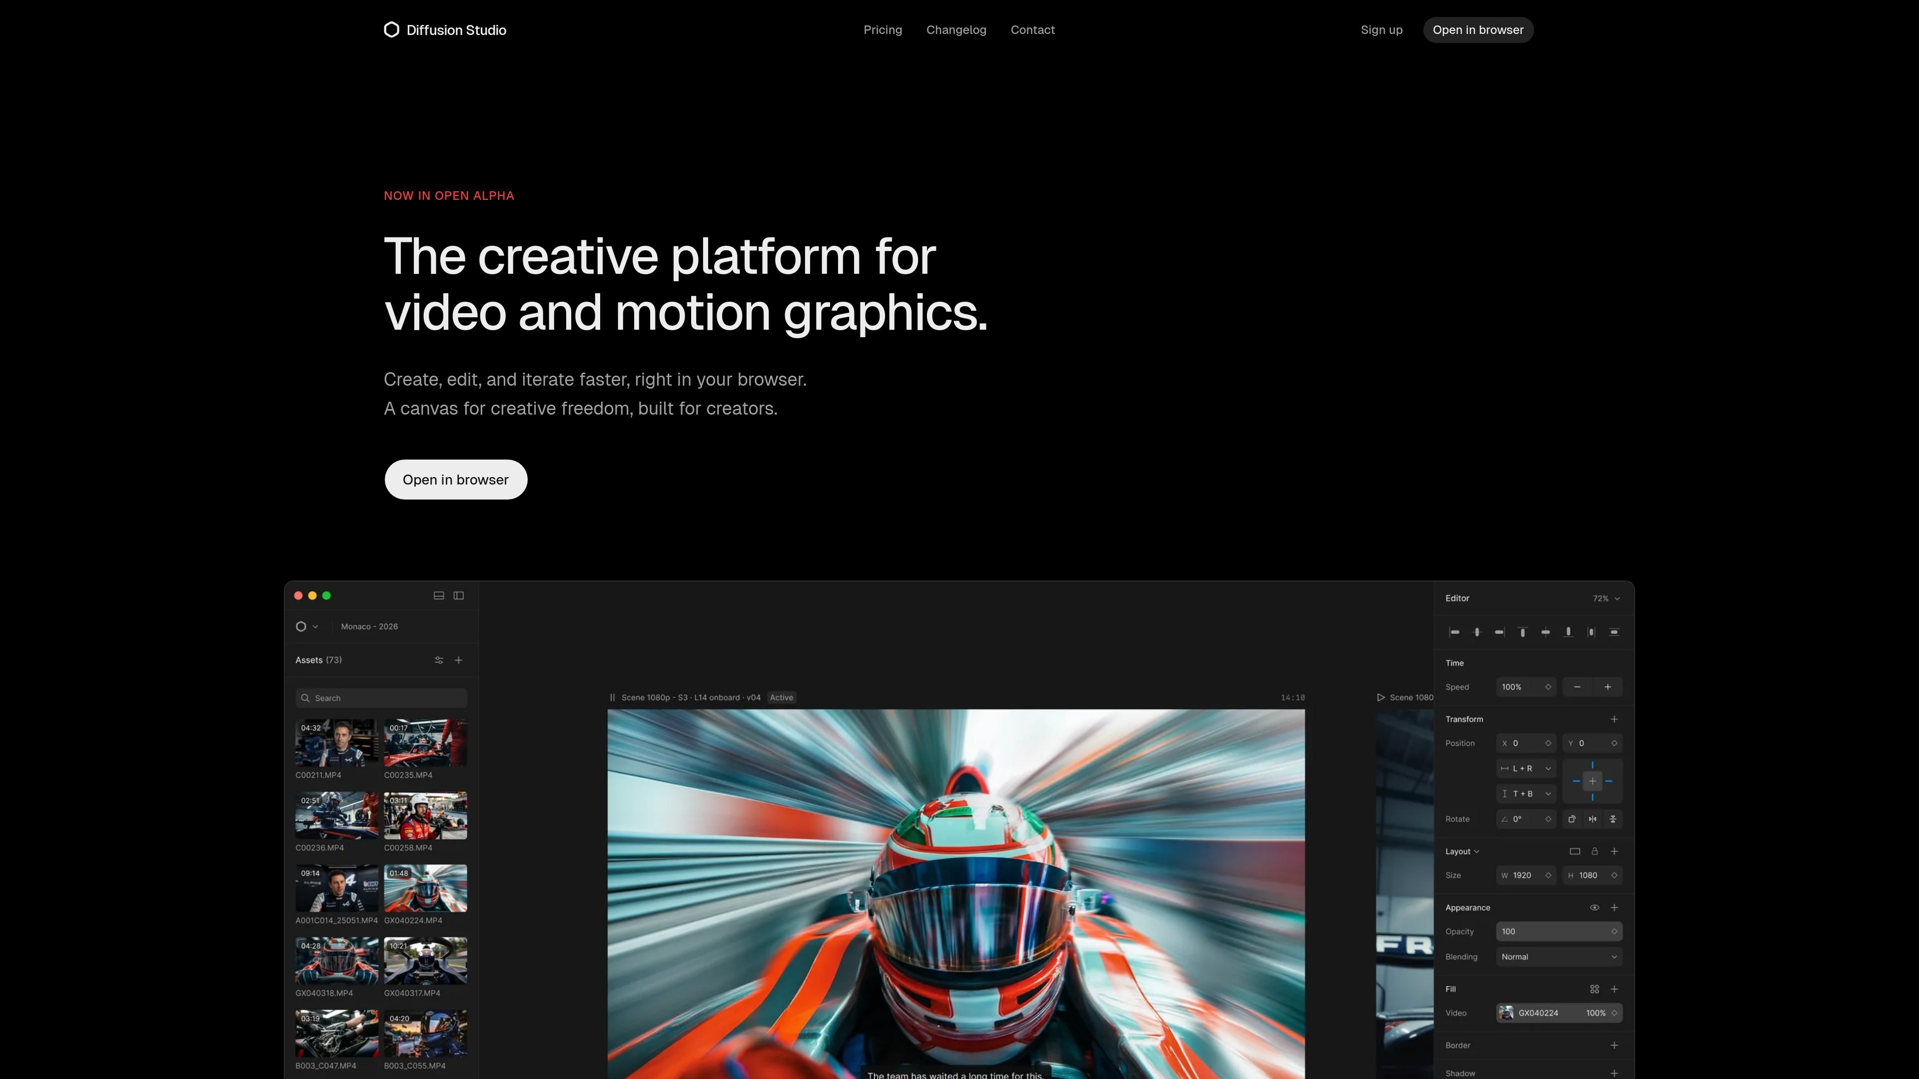Viewport: 1919px width, 1079px height.
Task: Select the GX040318.MP4 thumbnail
Action: coord(337,961)
